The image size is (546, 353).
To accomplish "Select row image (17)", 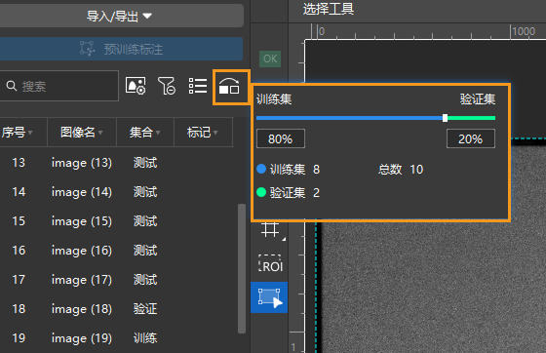I will point(118,280).
